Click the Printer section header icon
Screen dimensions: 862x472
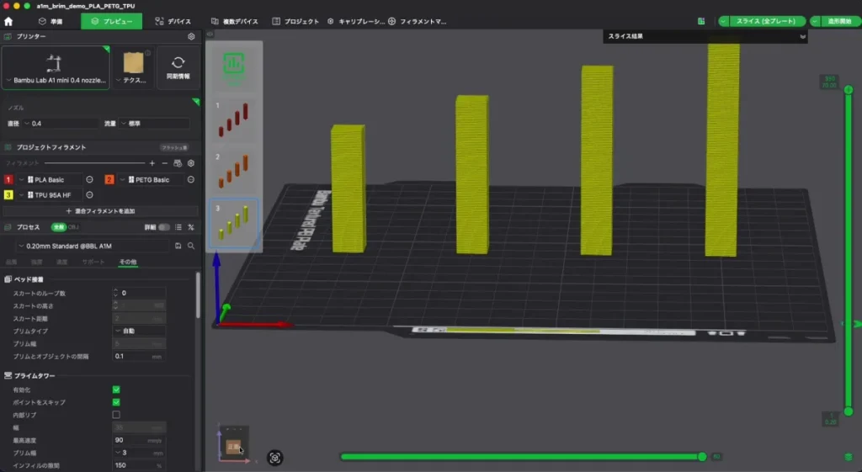click(8, 36)
